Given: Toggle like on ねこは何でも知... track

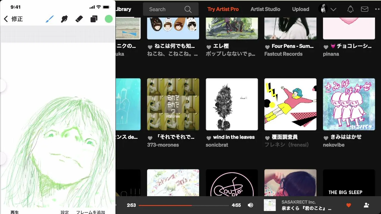Looking at the screenshot, I should pos(150,47).
